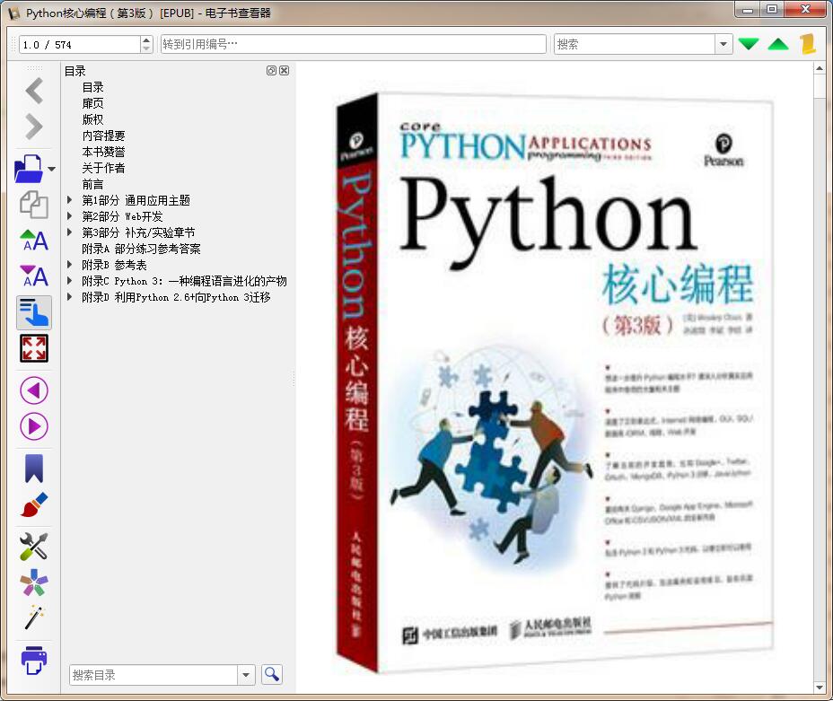Screen dimensions: 833x701
Task: Search downward with the green arrow
Action: [748, 43]
